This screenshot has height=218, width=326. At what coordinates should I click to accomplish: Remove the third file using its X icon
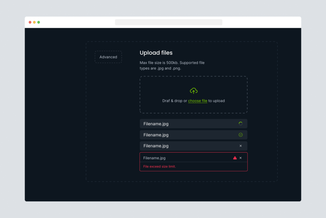point(241,146)
